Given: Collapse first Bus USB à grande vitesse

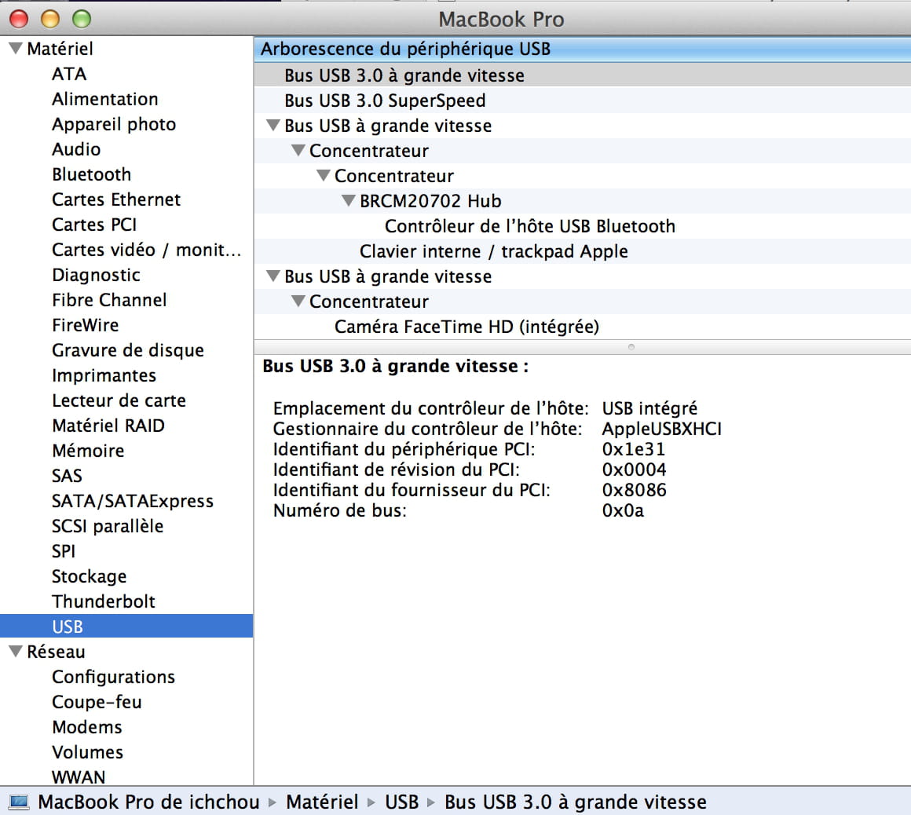Looking at the screenshot, I should click(273, 126).
